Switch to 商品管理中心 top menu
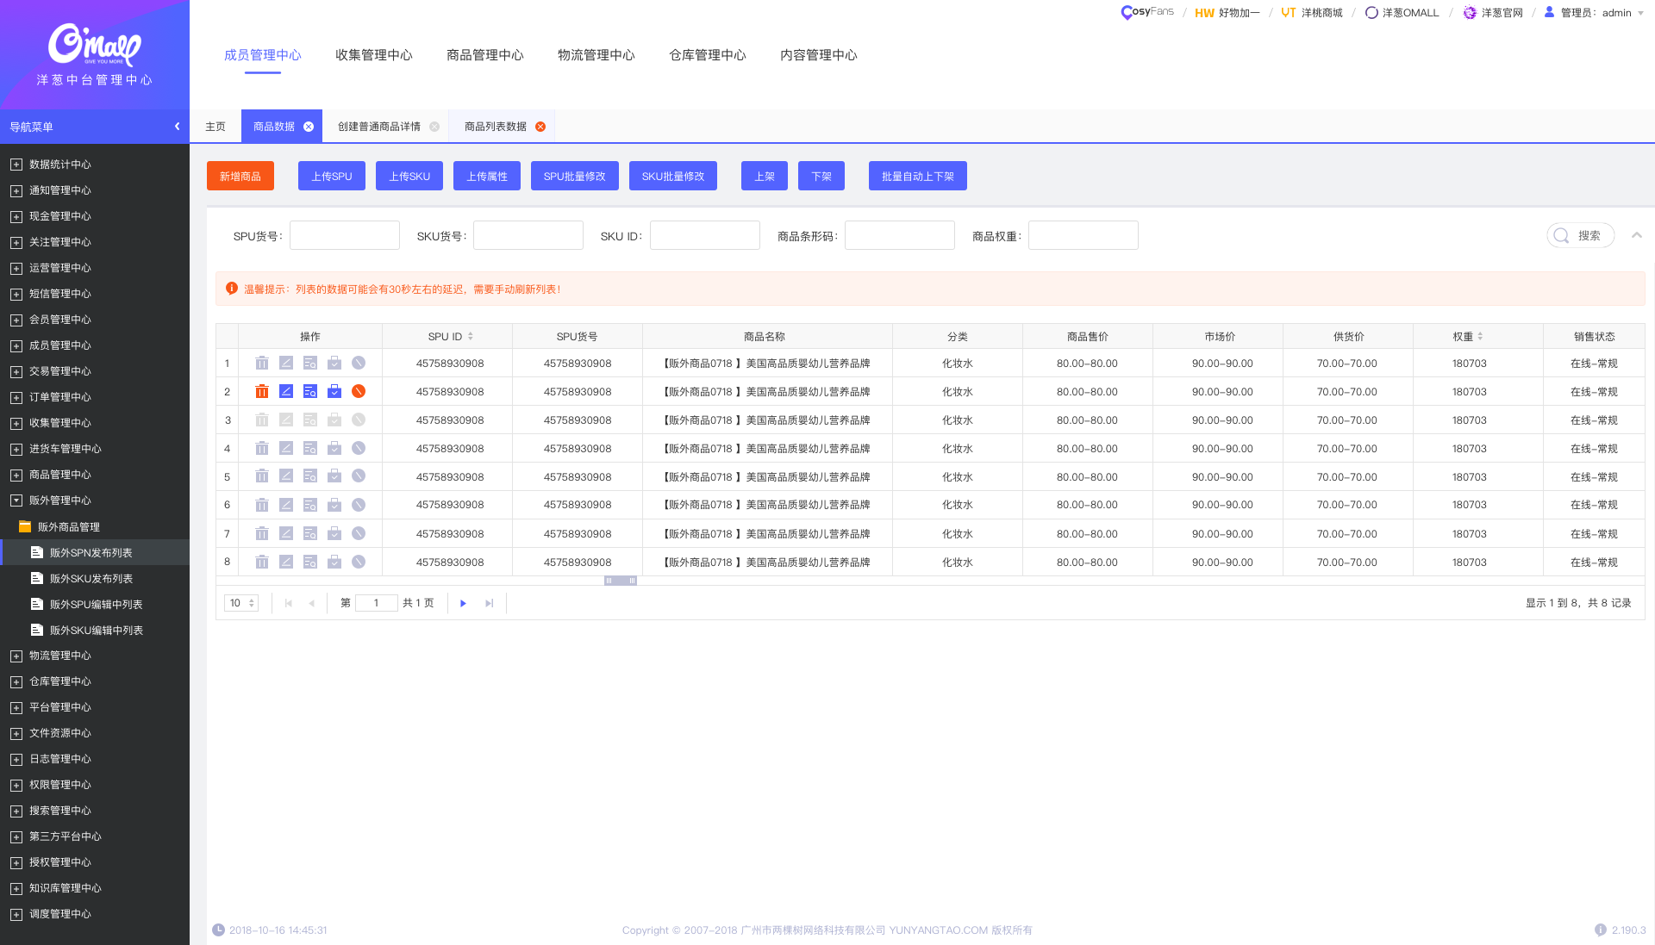The height and width of the screenshot is (945, 1655). (484, 55)
